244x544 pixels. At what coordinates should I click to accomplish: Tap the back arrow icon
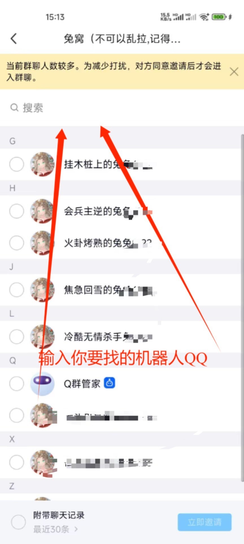coord(14,39)
